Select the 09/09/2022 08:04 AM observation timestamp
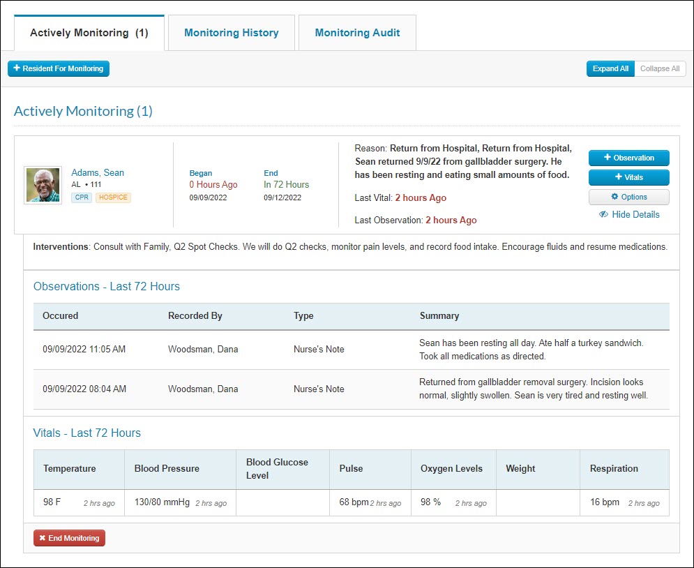694x568 pixels. point(84,389)
